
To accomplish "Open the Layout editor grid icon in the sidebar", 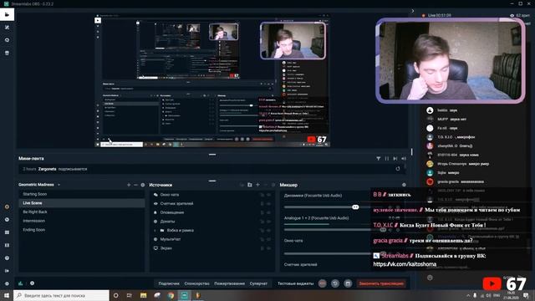I will coord(7,232).
